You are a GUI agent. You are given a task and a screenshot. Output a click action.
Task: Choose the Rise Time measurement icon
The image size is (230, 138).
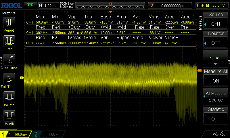[x=9, y=61]
